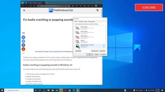Click the Properties button in Sound dialog
This screenshot has height=92, width=165.
tap(102, 51)
